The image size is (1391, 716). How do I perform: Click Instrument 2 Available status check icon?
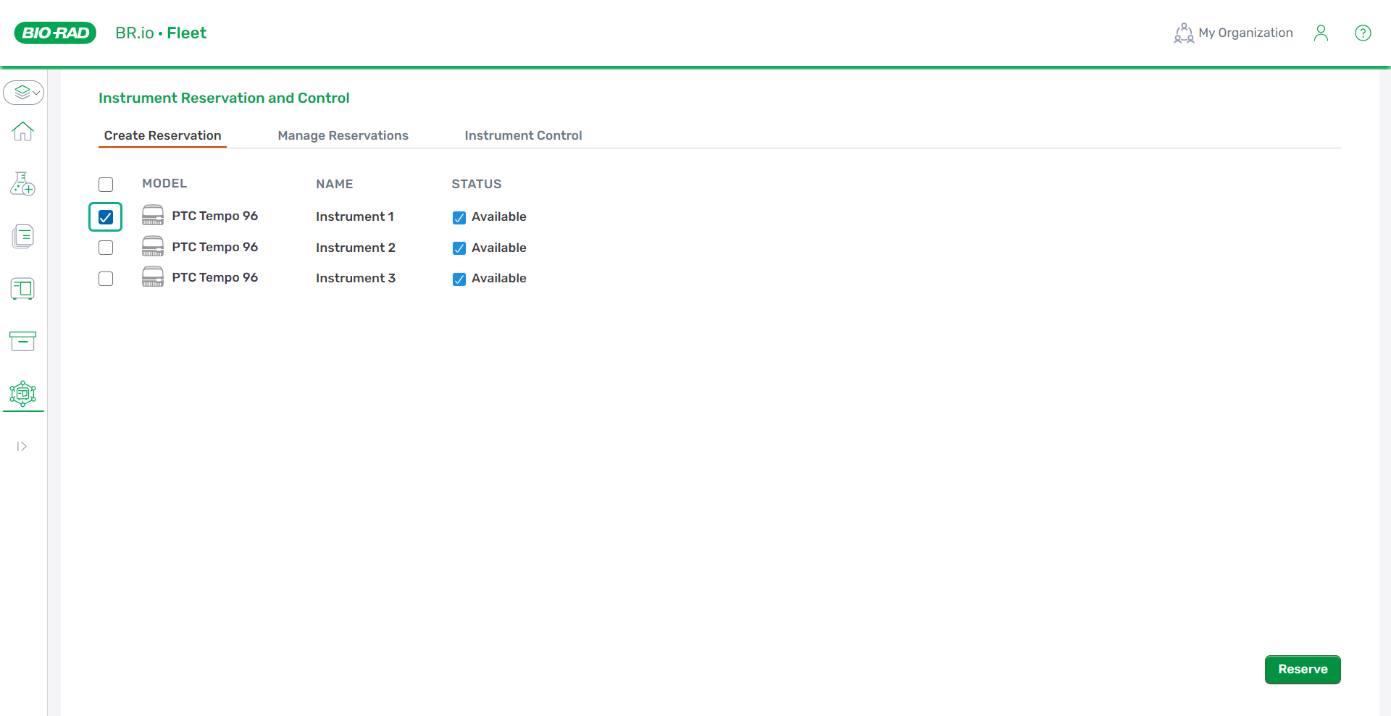tap(459, 248)
